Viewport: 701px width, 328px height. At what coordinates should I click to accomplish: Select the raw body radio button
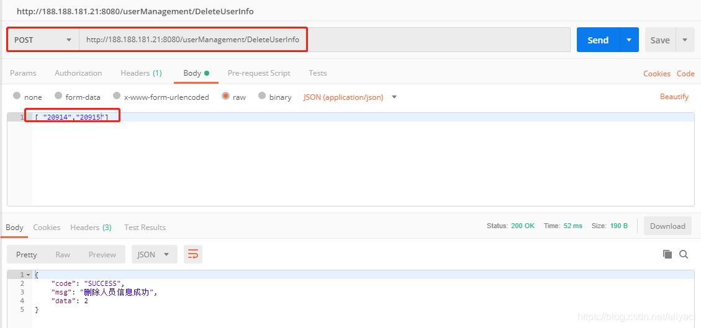tap(226, 95)
